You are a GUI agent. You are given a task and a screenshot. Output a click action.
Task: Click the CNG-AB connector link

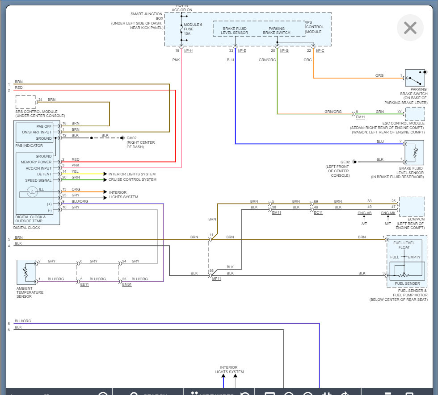pyautogui.click(x=364, y=213)
